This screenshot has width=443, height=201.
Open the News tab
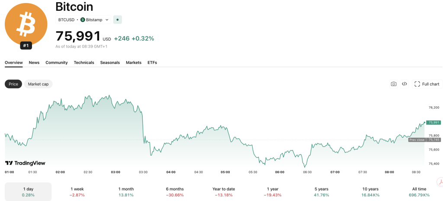[x=34, y=63]
